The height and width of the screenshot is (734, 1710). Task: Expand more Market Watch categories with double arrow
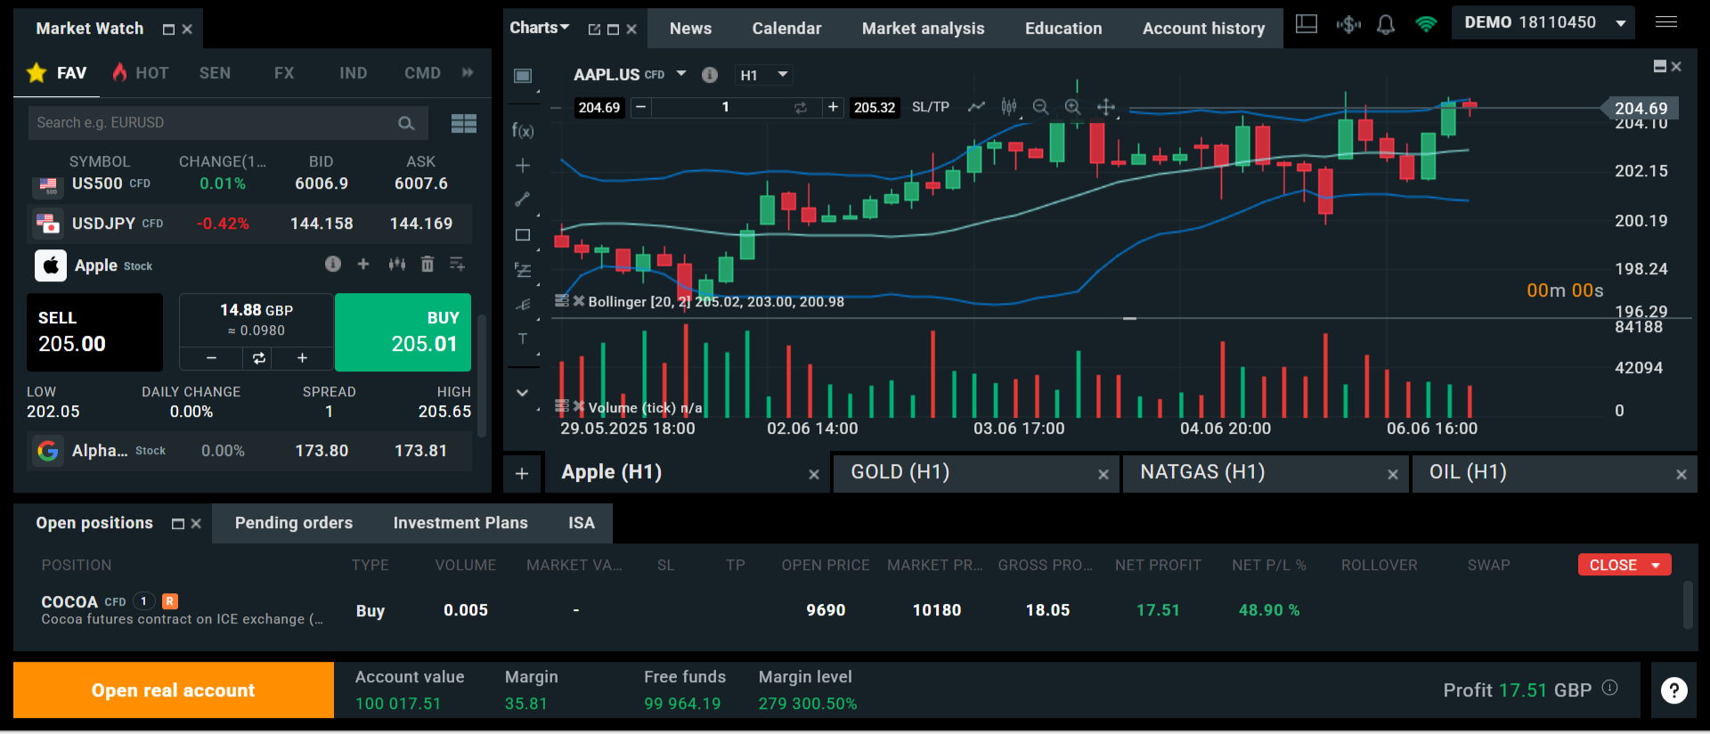468,72
